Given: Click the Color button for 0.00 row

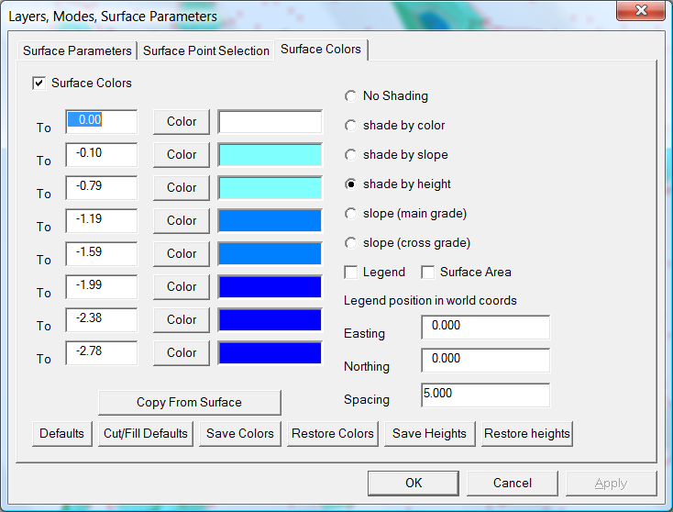Looking at the screenshot, I should point(182,122).
